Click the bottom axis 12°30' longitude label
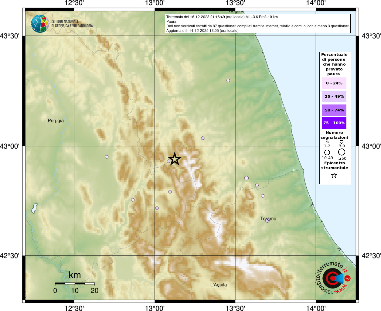The image size is (381, 311). 74,308
